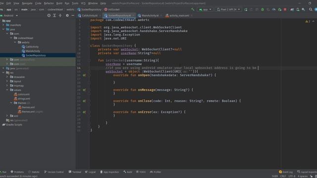Open the app run configuration dropdown

click(x=205, y=9)
